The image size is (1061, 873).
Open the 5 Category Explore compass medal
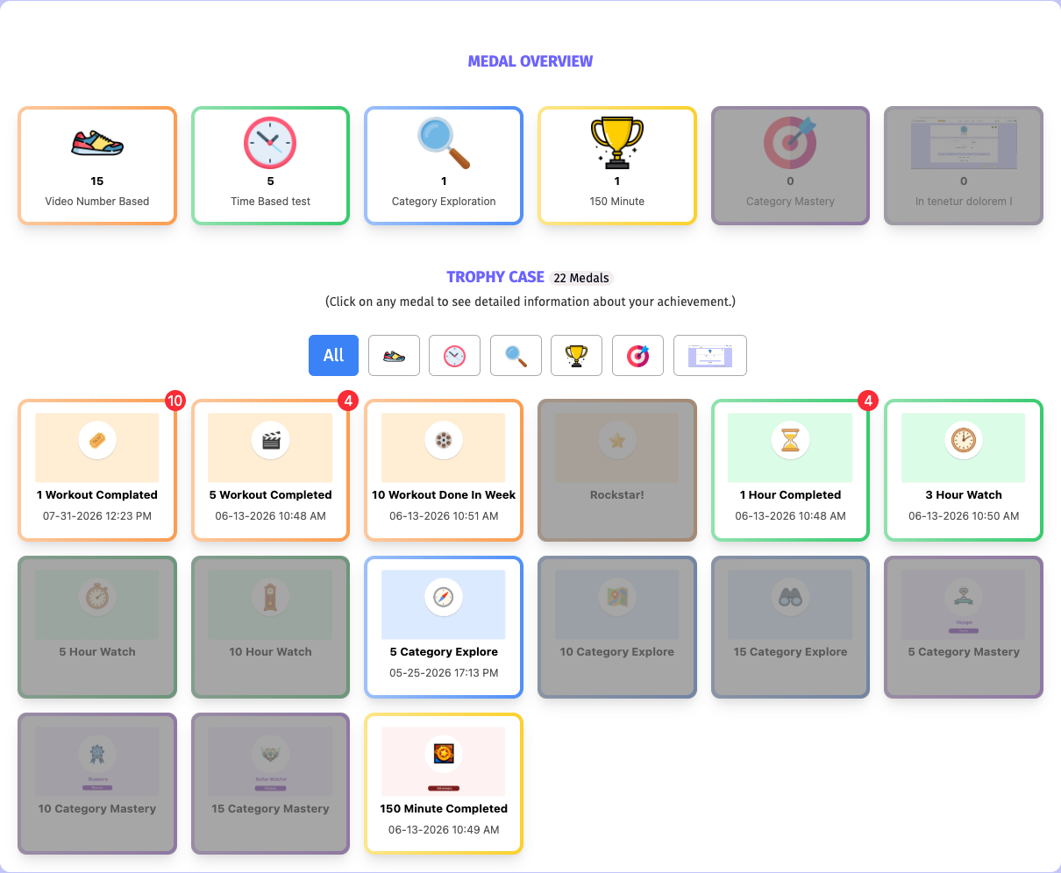pyautogui.click(x=444, y=627)
